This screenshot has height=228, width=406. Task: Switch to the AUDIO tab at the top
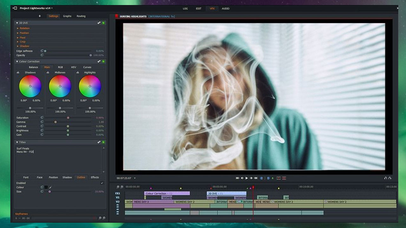[226, 9]
